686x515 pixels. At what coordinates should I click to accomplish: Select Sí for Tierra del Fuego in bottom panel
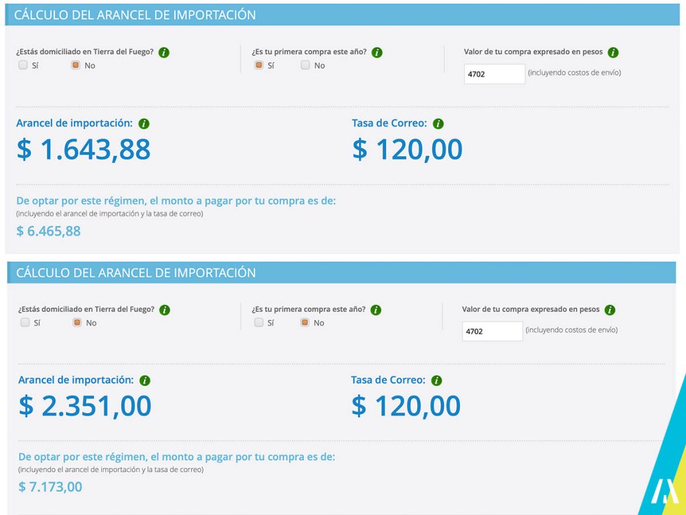pyautogui.click(x=25, y=323)
